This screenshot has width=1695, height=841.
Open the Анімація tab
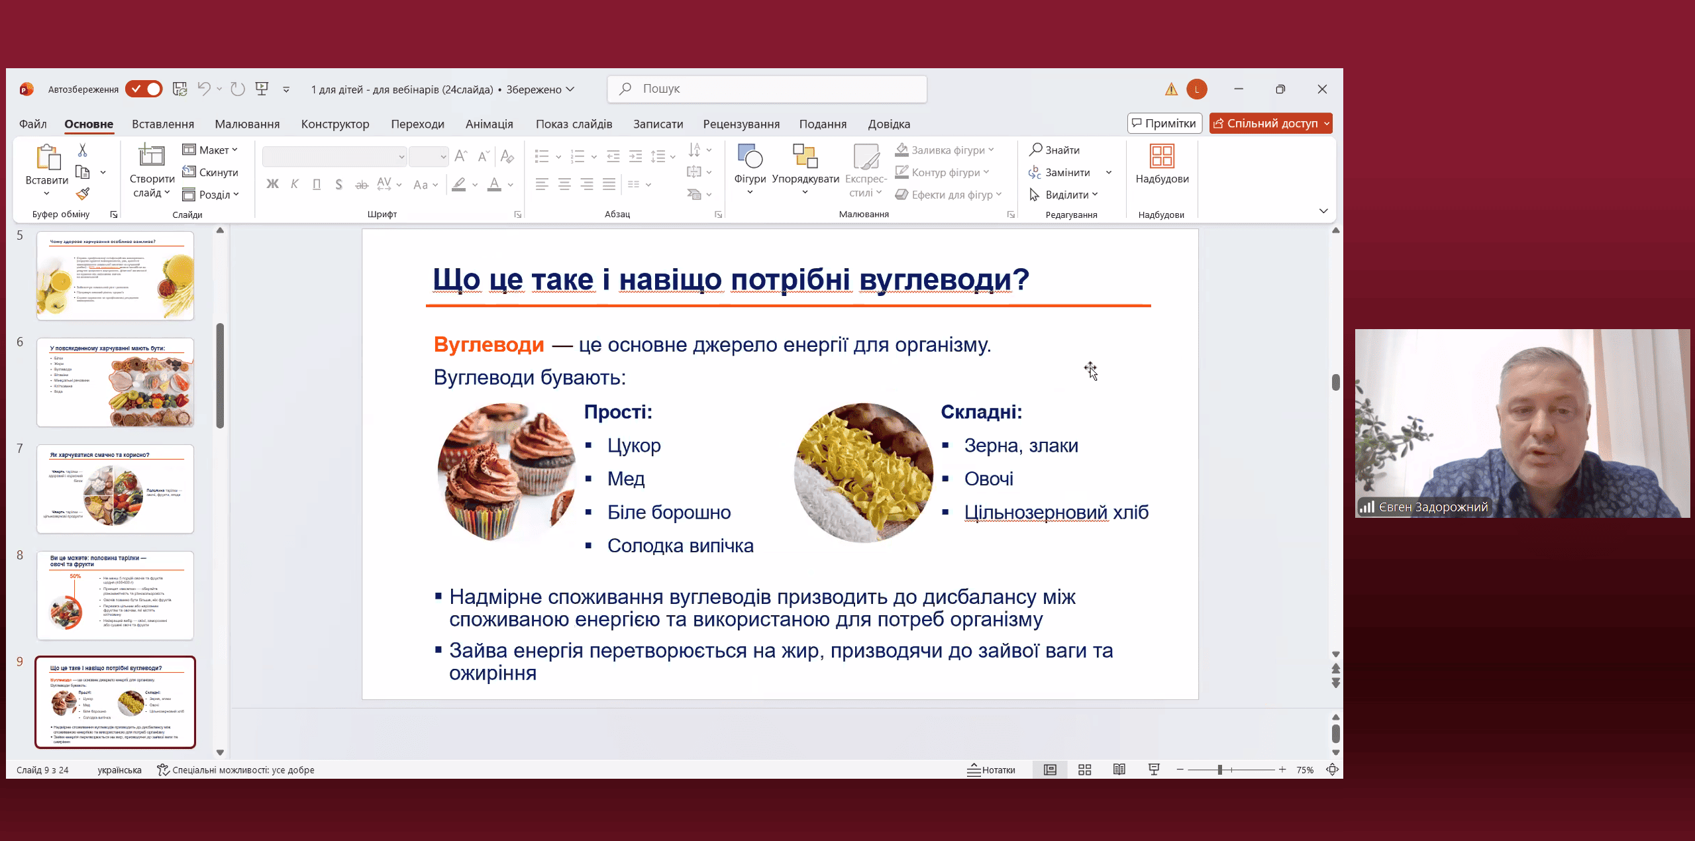point(489,124)
